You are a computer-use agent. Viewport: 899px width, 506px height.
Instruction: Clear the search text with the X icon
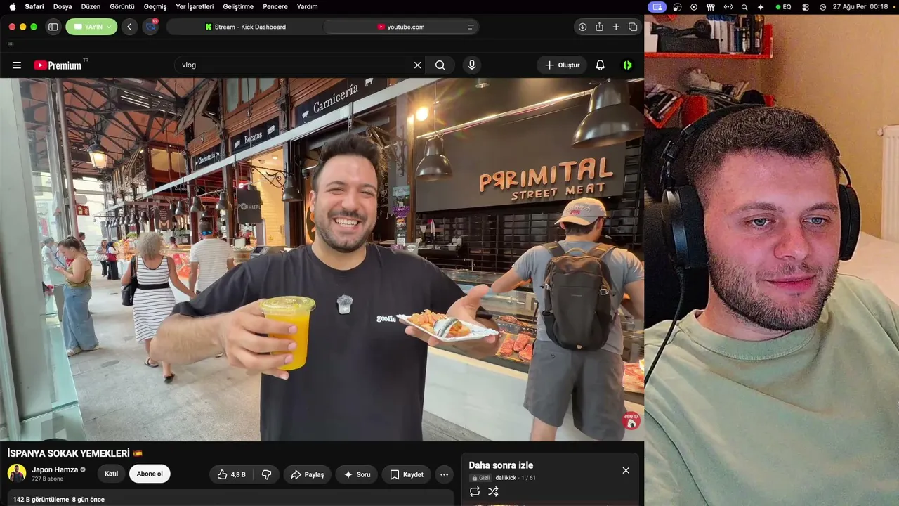417,65
